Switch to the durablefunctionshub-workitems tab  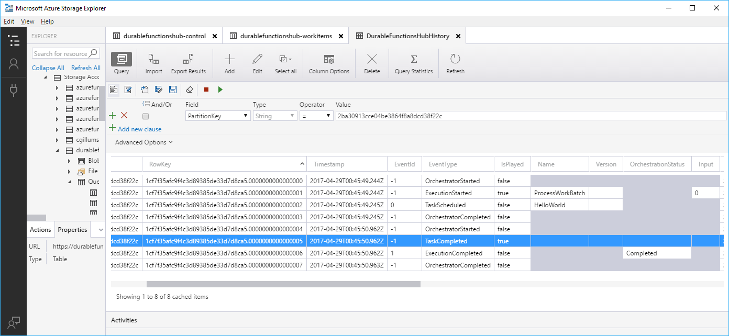pos(286,36)
